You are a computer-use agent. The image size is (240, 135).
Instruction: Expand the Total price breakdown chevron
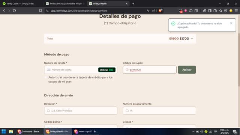192,39
